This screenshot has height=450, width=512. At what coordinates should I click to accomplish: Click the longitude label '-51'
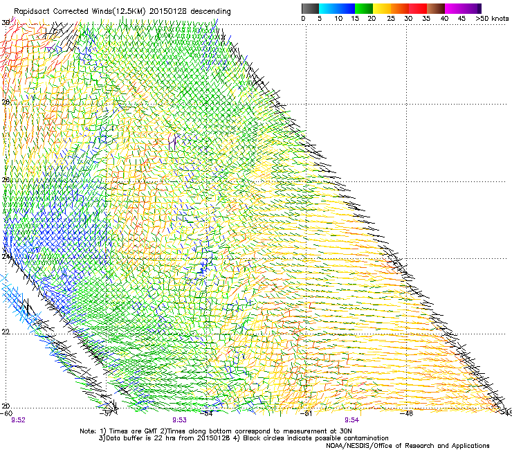click(x=306, y=413)
